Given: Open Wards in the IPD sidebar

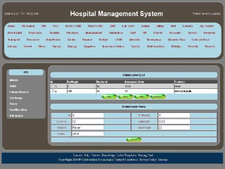Looking at the screenshot, I should click(x=13, y=80).
